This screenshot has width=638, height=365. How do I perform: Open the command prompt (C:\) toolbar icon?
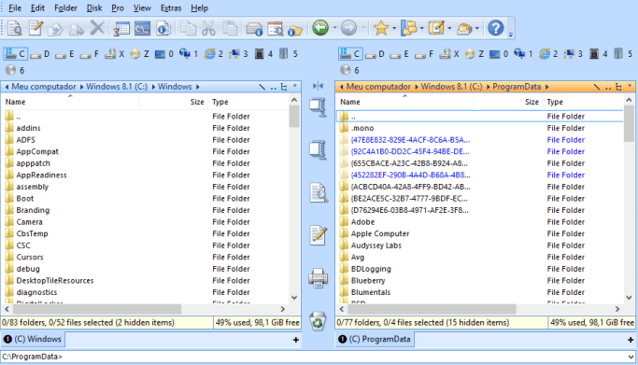point(142,28)
